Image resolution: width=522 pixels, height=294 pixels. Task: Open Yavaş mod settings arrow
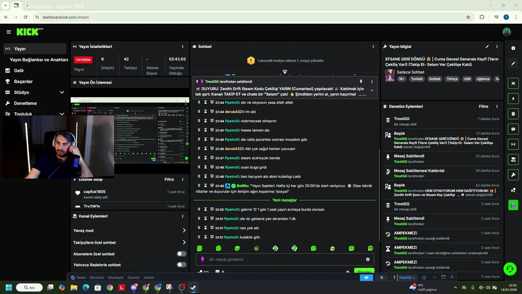184,230
